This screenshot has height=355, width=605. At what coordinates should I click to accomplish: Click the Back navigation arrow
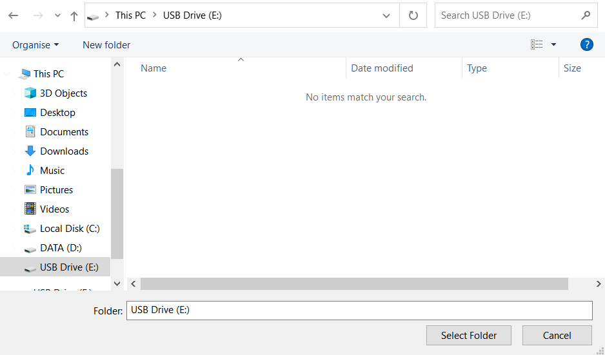[x=14, y=15]
